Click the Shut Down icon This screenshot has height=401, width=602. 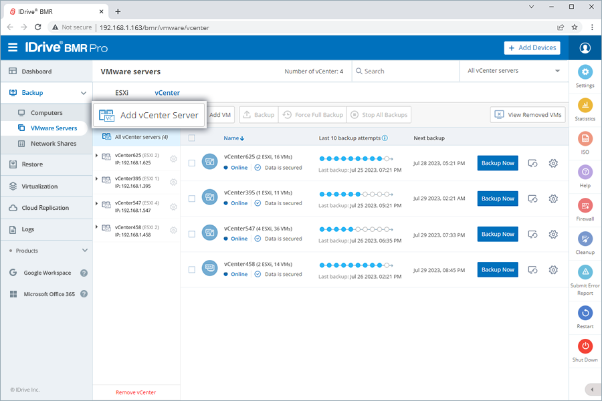[585, 346]
